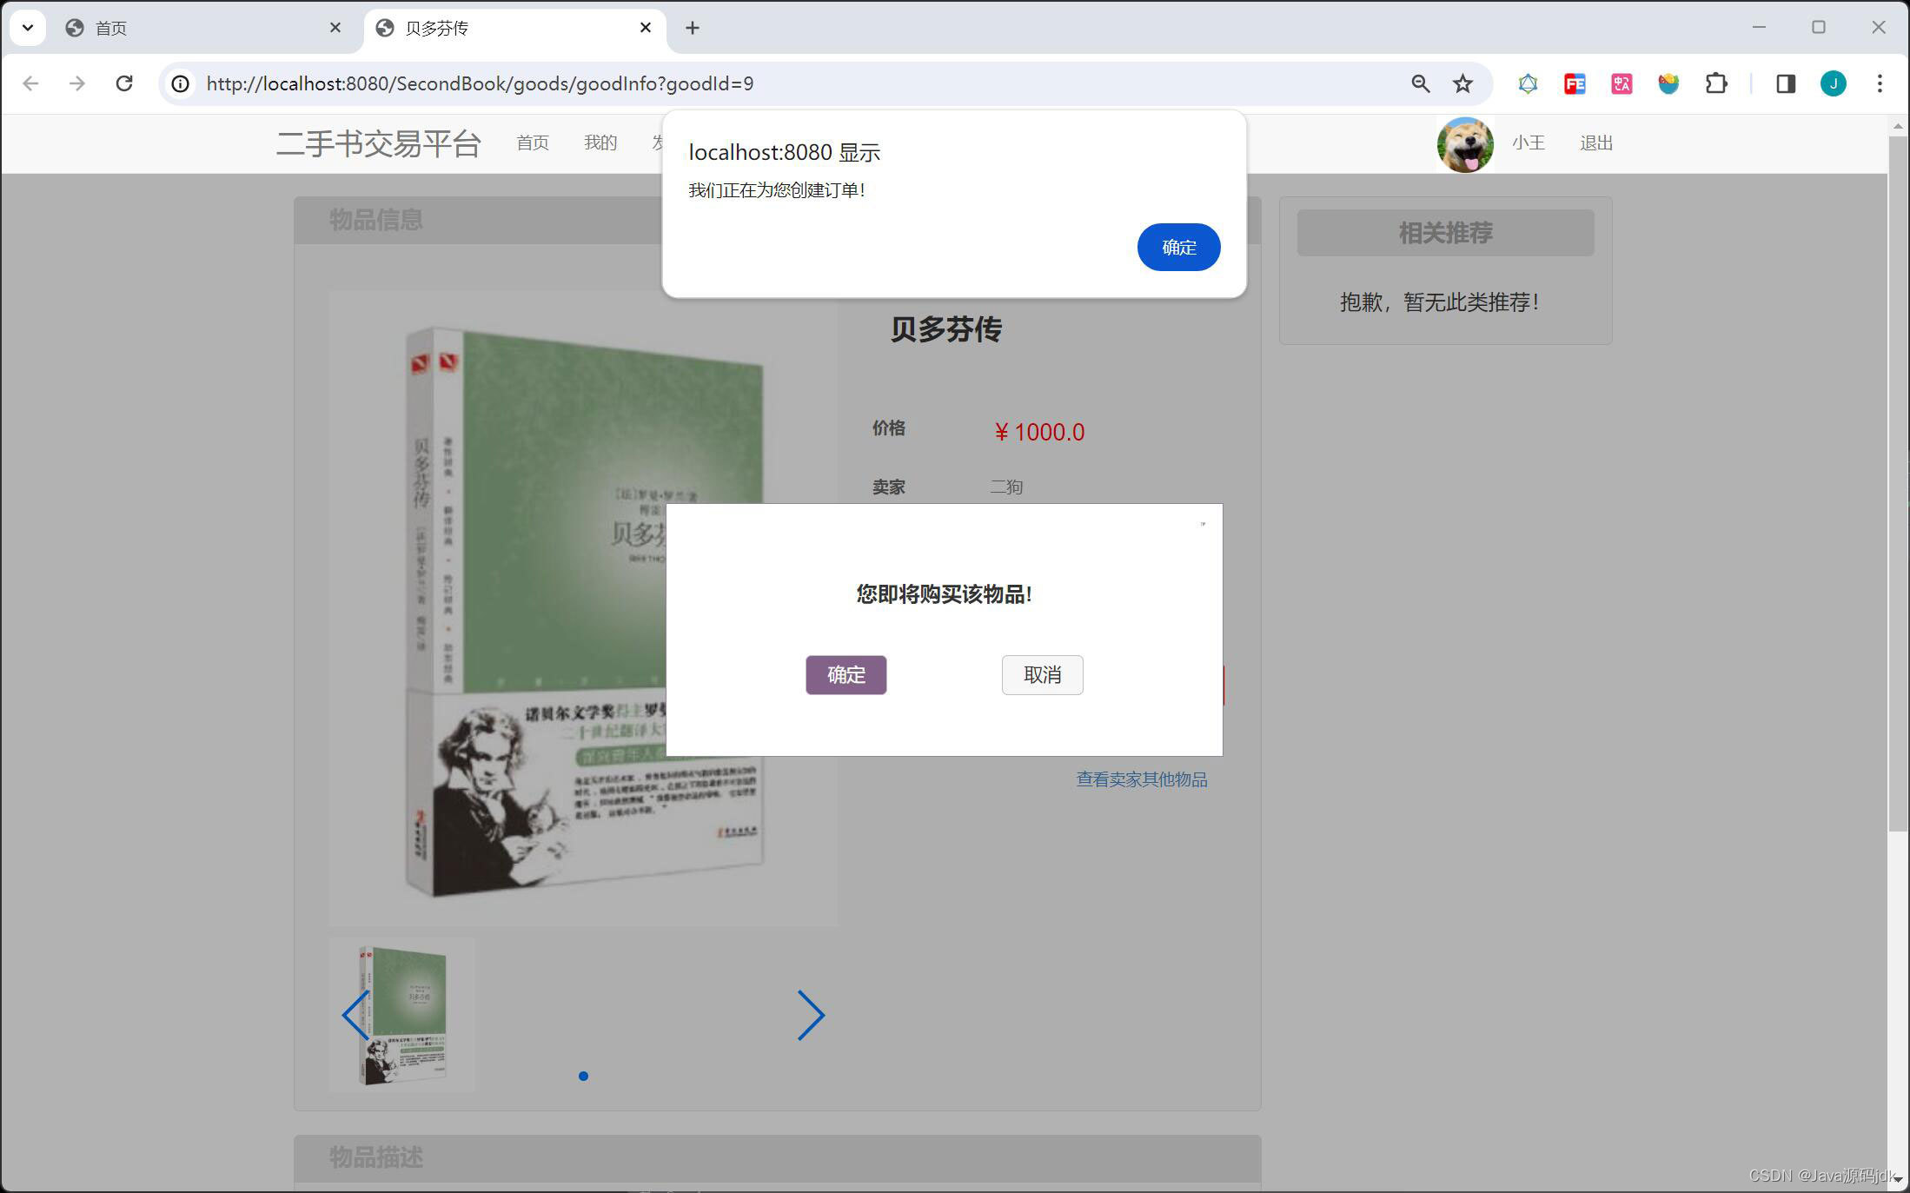Click the site info icon in address bar
The image size is (1910, 1193).
pyautogui.click(x=180, y=83)
